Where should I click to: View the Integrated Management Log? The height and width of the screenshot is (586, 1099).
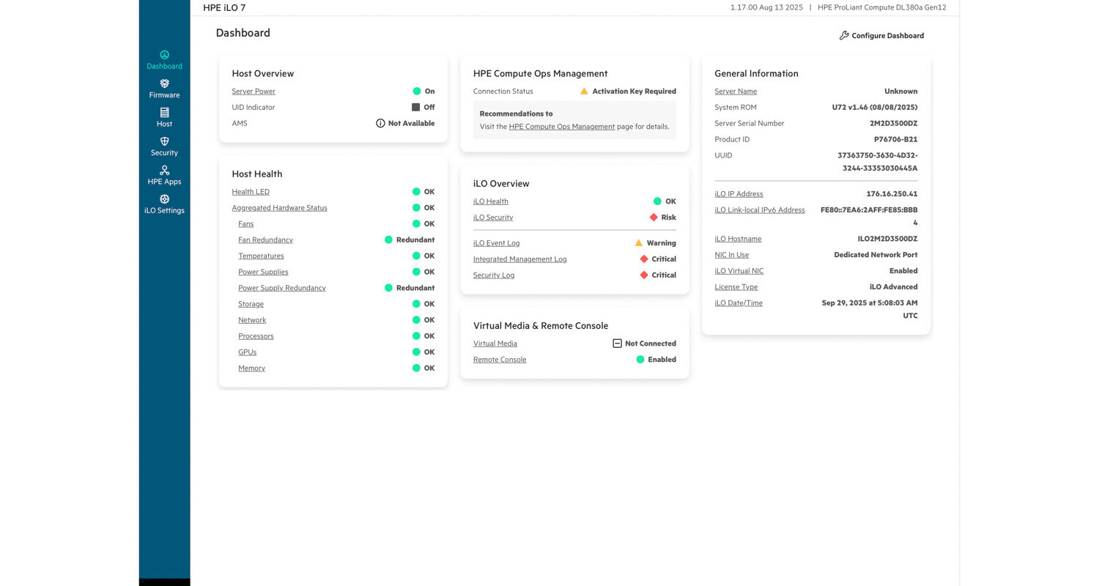pos(519,259)
